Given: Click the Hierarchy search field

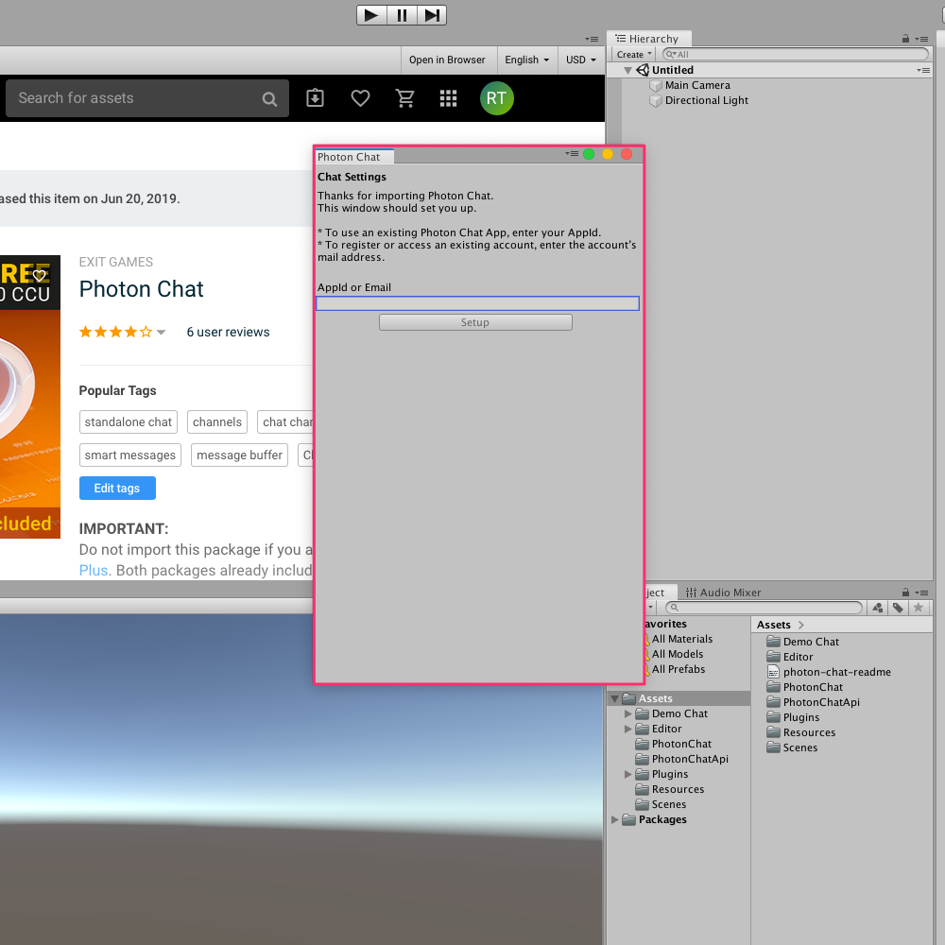Looking at the screenshot, I should click(795, 54).
